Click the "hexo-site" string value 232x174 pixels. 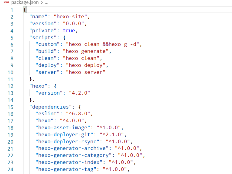70,17
